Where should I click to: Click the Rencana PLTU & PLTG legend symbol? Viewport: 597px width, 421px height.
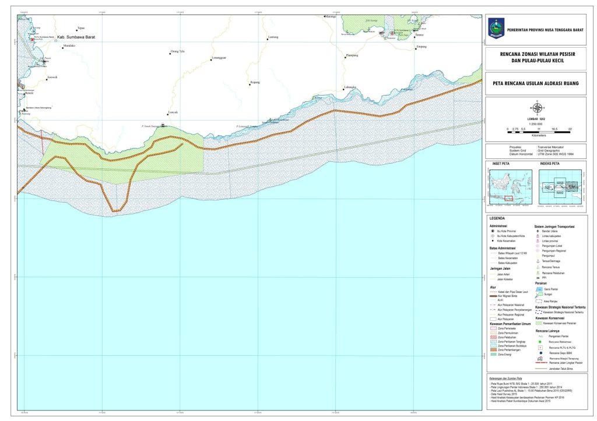pos(539,347)
